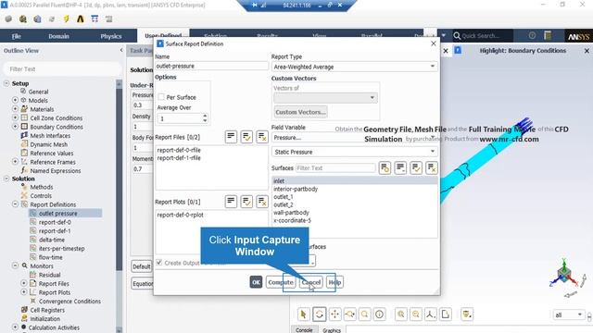
Task: Click the lightning bolt icon in top toolbar
Action: 66,18
